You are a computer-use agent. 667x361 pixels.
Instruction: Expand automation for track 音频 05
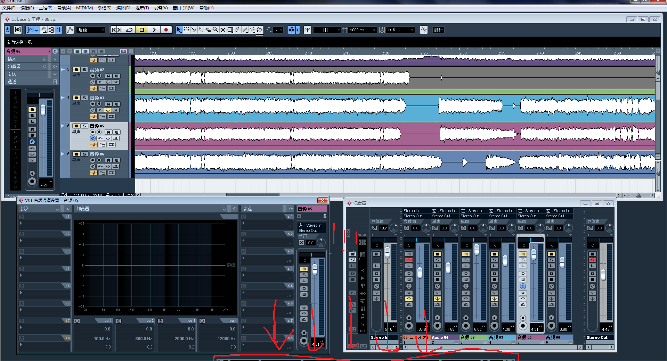pyautogui.click(x=63, y=126)
